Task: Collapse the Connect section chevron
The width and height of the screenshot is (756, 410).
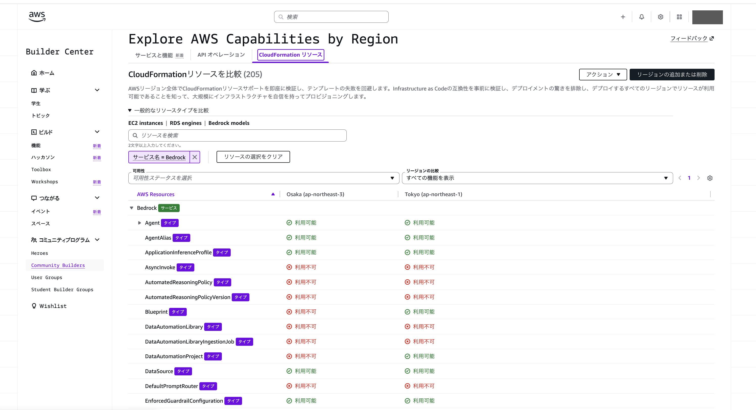Action: coord(97,198)
